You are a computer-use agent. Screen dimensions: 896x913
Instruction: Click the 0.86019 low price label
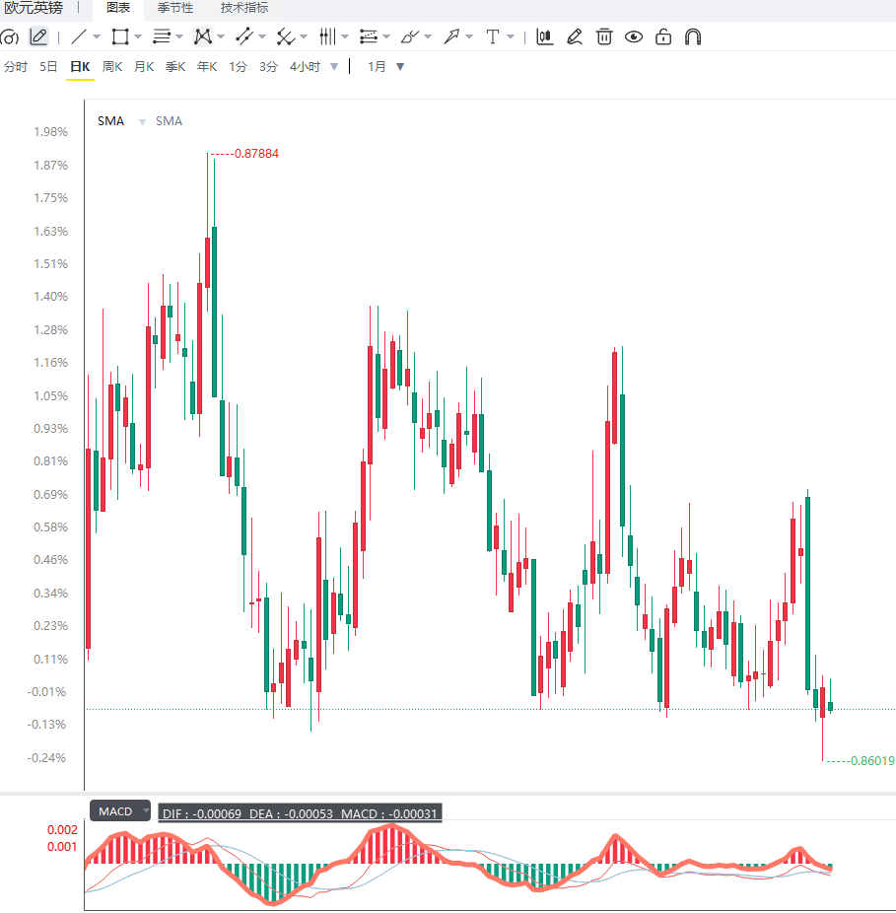point(872,760)
